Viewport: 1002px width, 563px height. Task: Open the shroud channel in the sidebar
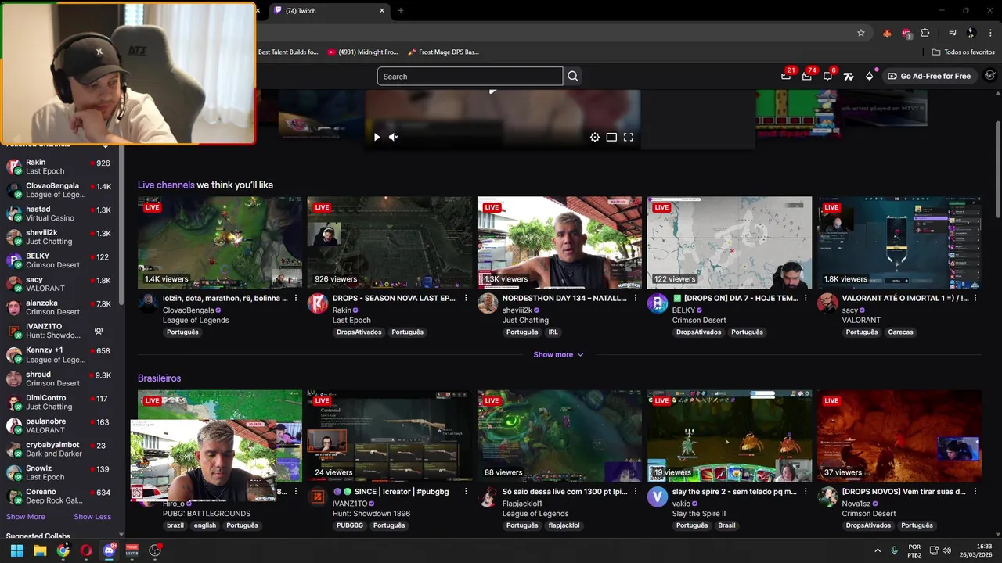59,378
